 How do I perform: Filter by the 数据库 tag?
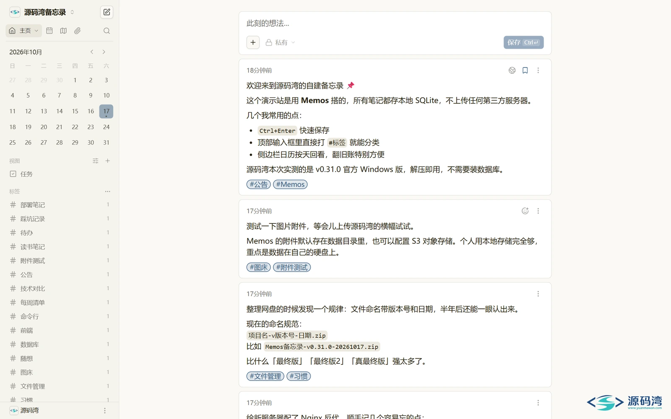[x=59, y=344]
